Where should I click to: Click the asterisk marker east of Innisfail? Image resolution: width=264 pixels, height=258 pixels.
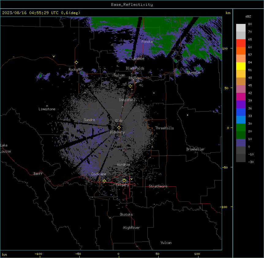click(x=154, y=93)
